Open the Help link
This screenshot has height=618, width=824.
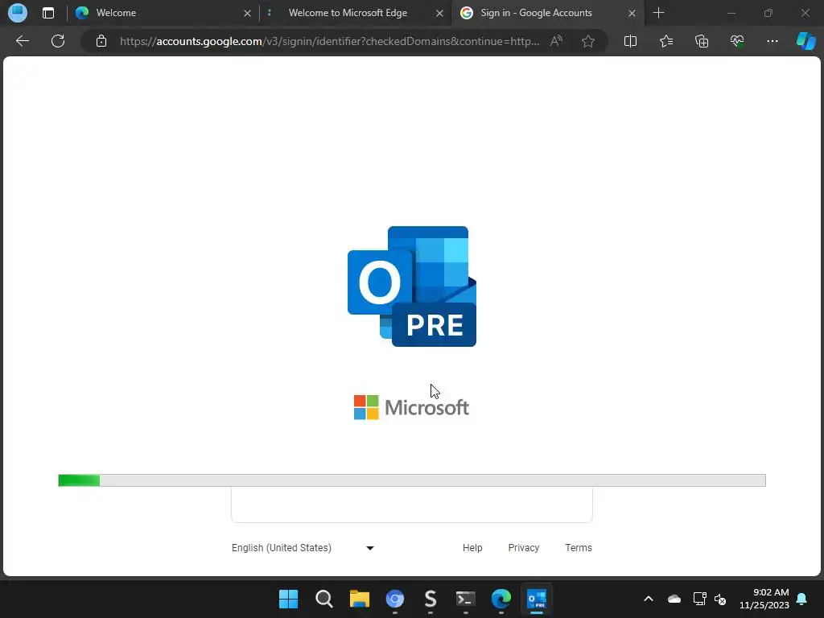[x=472, y=547]
